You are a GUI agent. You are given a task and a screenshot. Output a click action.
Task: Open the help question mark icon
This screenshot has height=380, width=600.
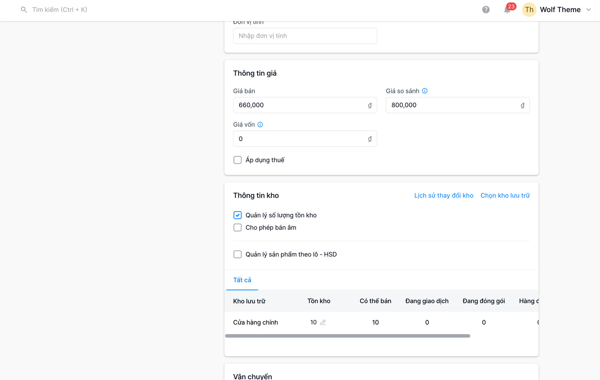[486, 10]
